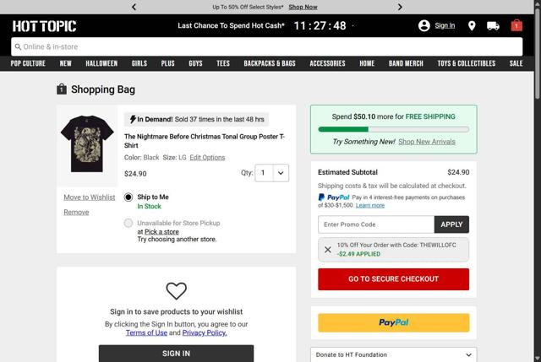This screenshot has height=362, width=541.
Task: Open the red shopping bag icon
Action: point(516,25)
